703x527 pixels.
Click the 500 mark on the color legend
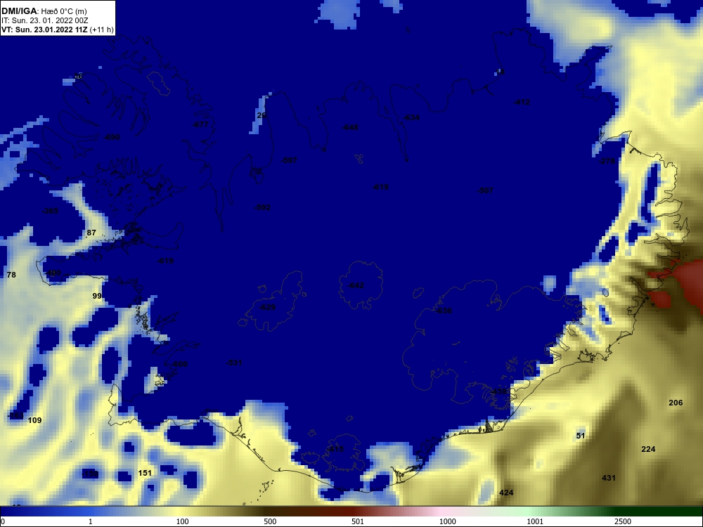tap(270, 521)
